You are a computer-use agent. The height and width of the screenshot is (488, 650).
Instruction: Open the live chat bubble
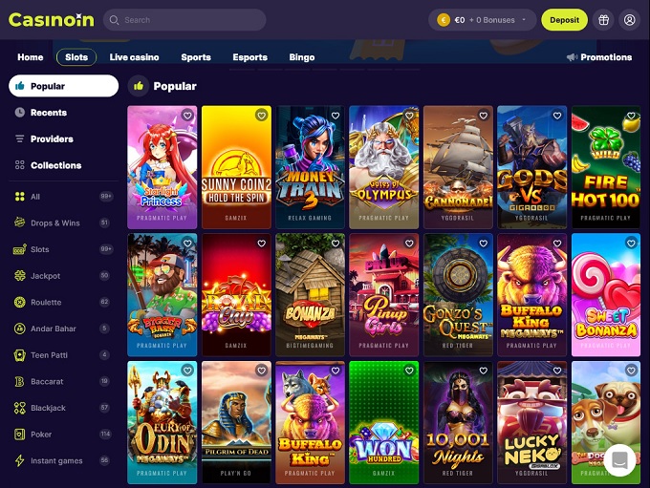click(619, 460)
